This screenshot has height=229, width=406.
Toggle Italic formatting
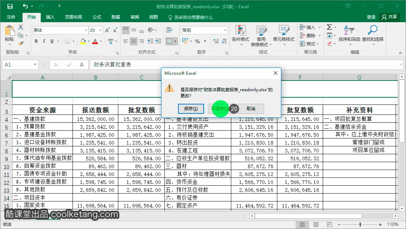point(44,41)
